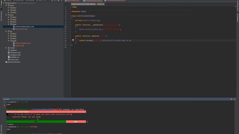239x134 pixels.
Task: Click the External Libraries icon
Action: pos(6,62)
